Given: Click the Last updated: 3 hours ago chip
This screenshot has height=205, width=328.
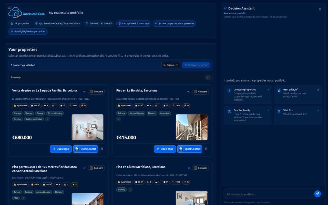Looking at the screenshot, I should coord(134,24).
